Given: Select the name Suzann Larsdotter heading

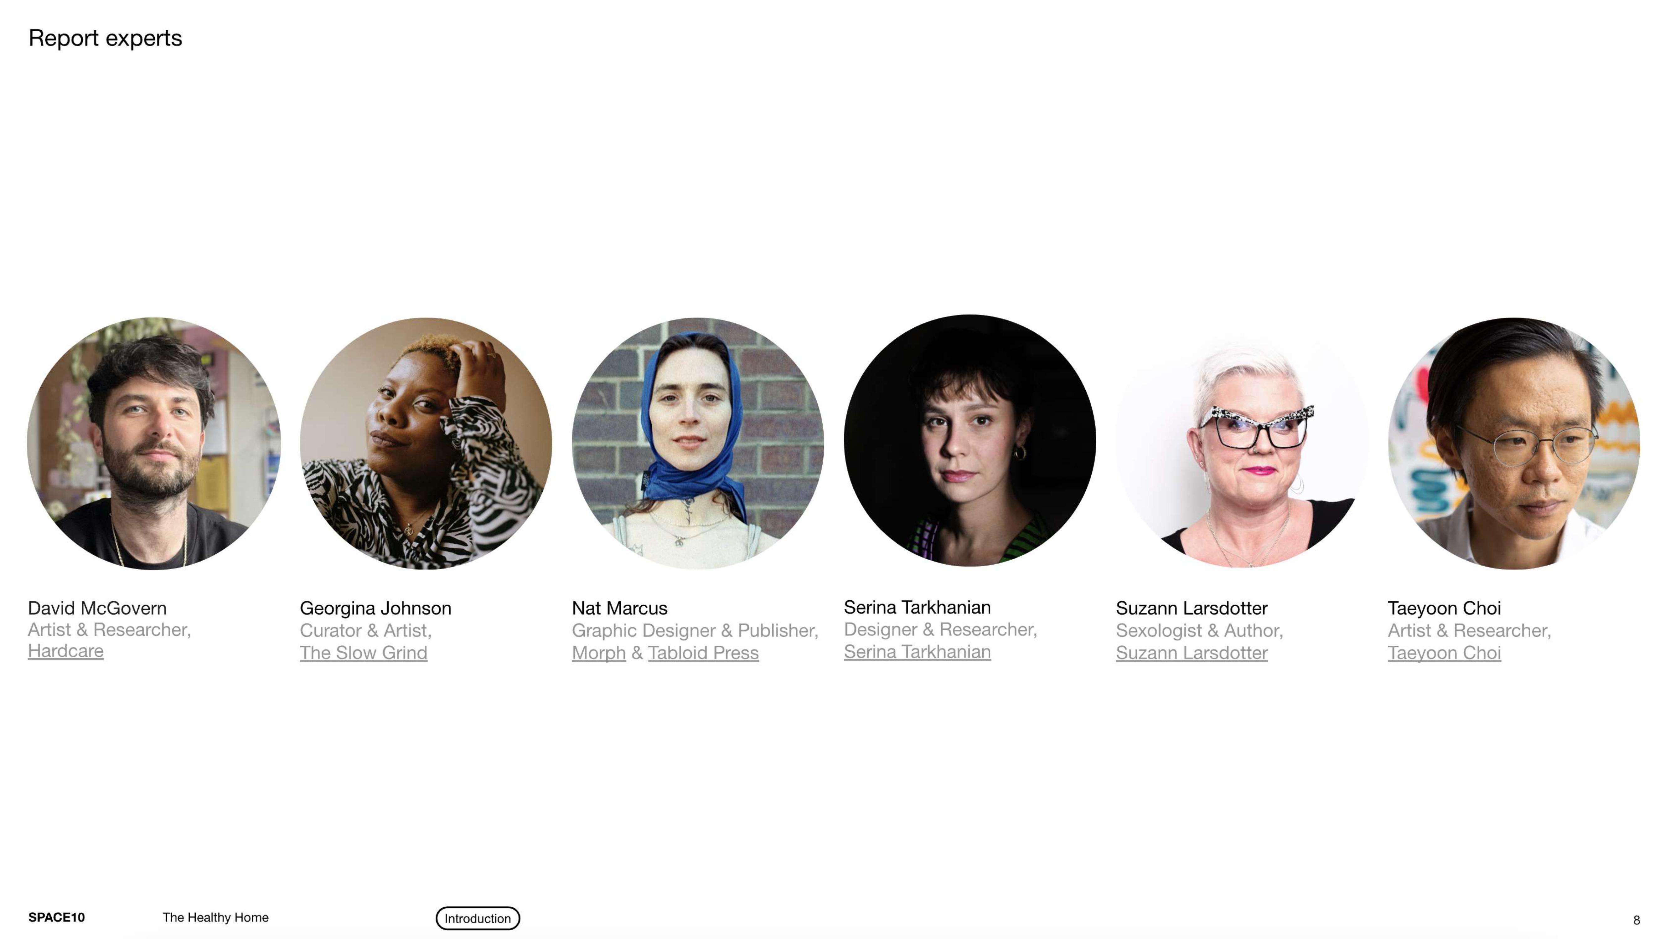Looking at the screenshot, I should point(1192,608).
